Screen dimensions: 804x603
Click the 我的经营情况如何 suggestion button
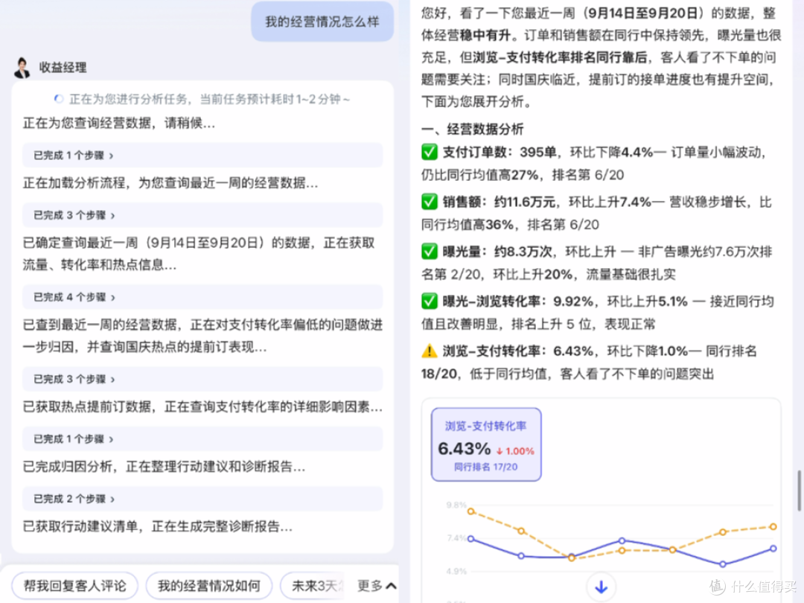pos(208,586)
